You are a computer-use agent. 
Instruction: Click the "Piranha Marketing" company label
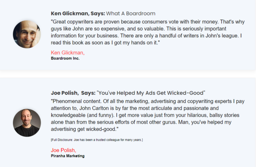(x=68, y=156)
